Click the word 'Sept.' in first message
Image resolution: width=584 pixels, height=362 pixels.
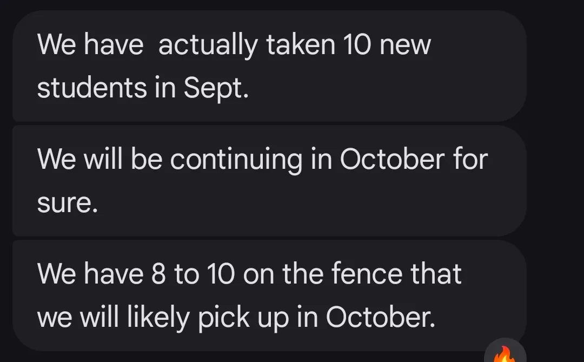[x=216, y=88]
